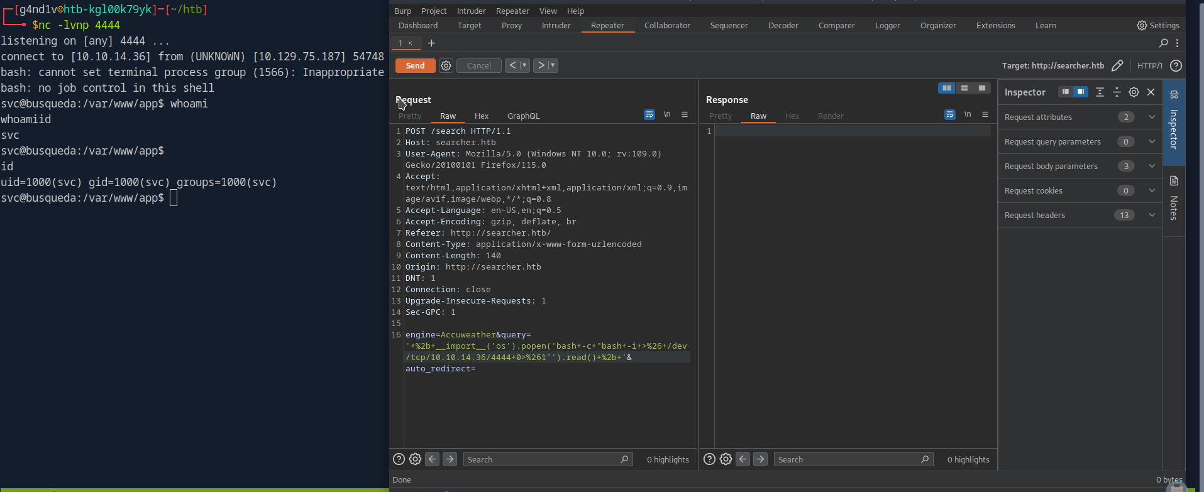Viewport: 1204px width, 492px height.
Task: Open the Help menu
Action: 575,11
